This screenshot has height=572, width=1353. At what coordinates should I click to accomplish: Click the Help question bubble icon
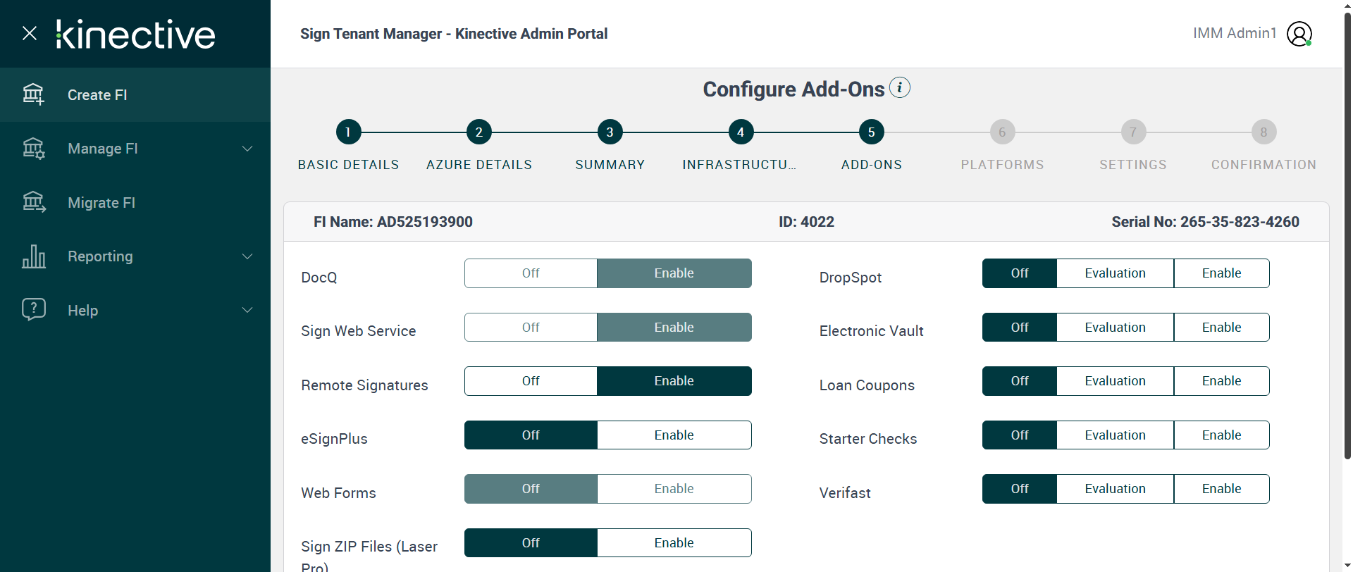coord(33,310)
